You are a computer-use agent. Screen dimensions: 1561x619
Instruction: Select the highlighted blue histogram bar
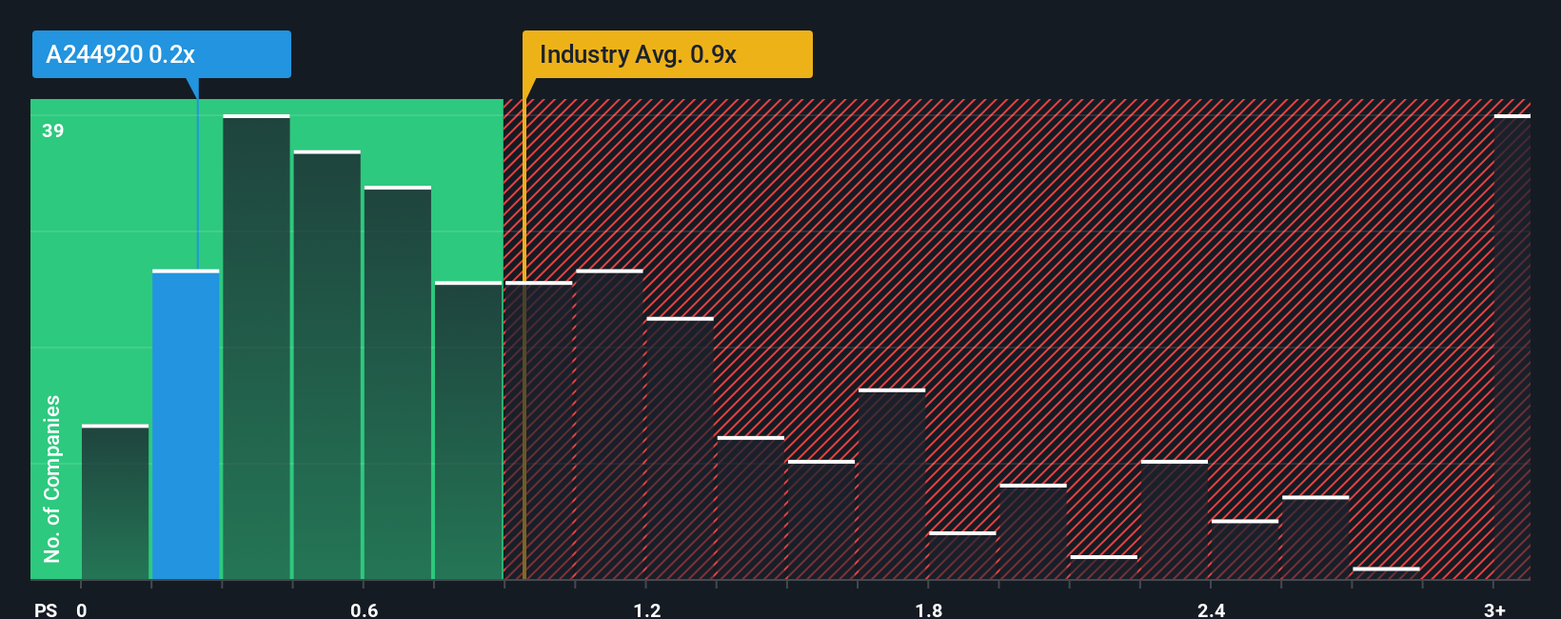click(x=186, y=425)
